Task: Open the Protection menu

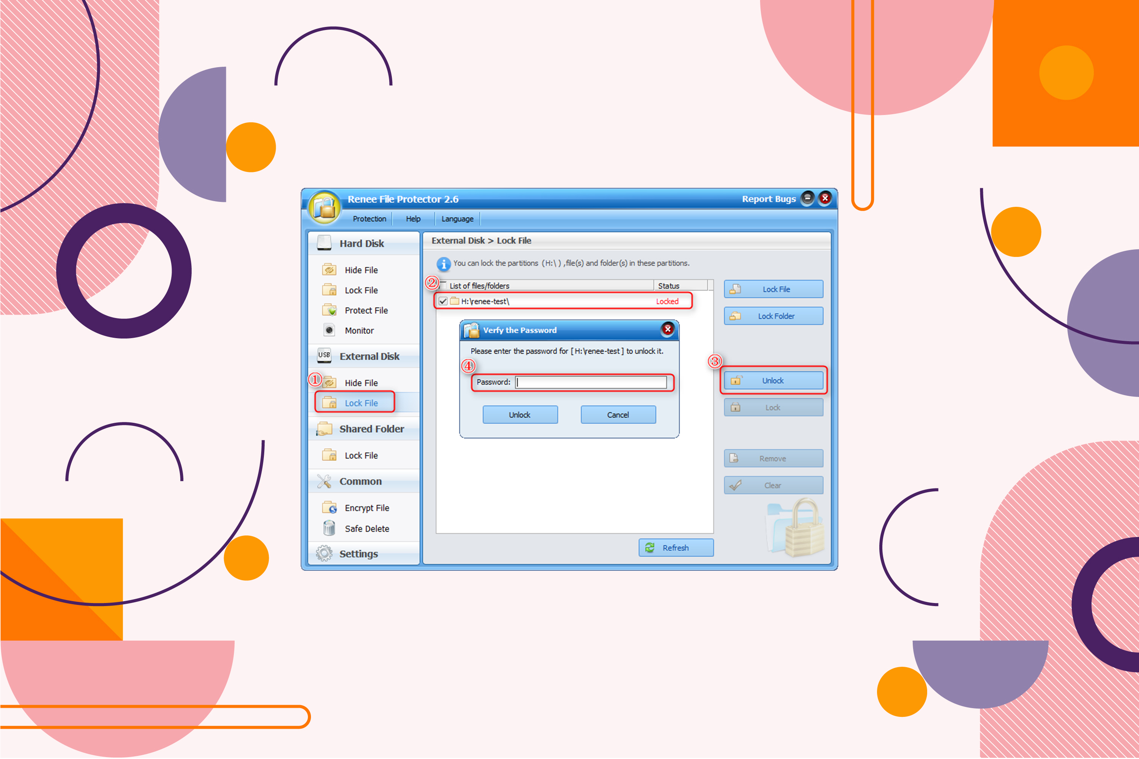Action: tap(369, 219)
